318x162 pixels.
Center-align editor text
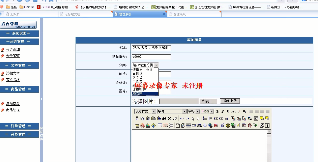point(256,111)
